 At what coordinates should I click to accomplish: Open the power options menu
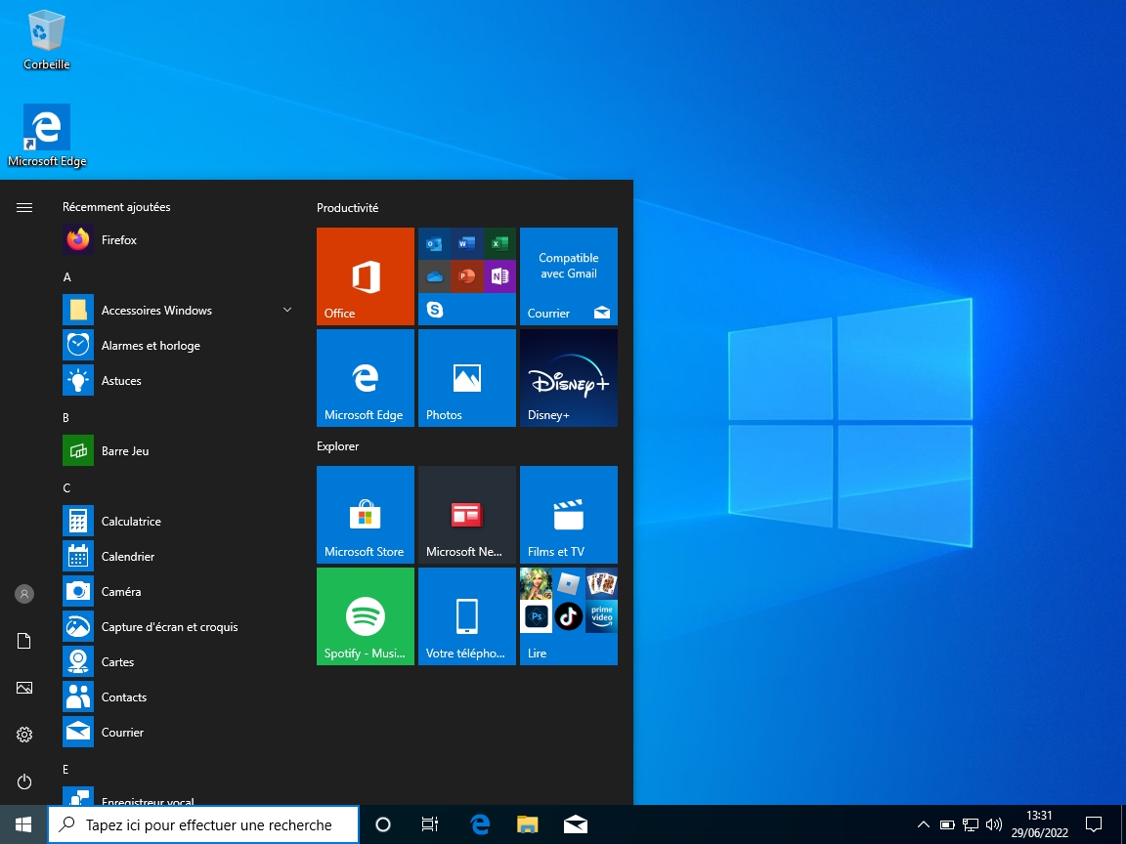[24, 781]
